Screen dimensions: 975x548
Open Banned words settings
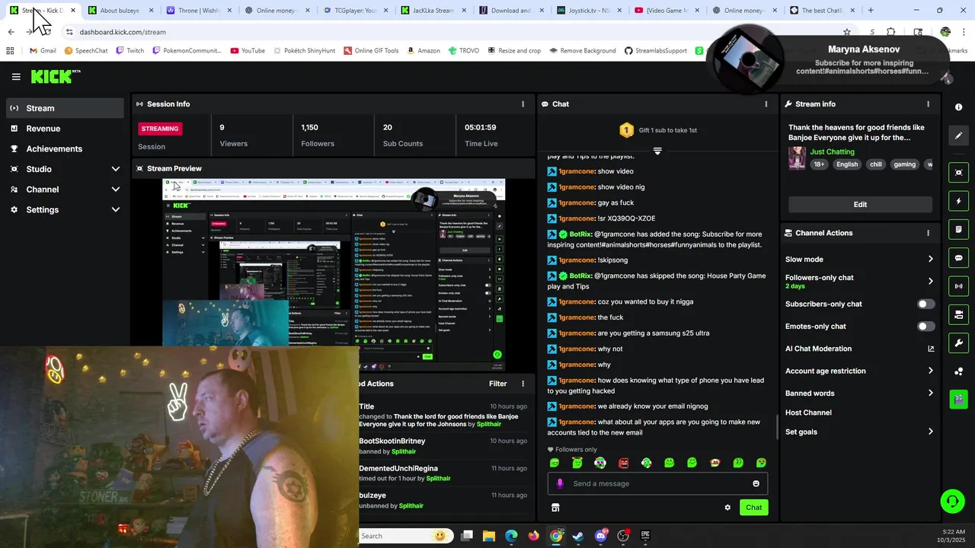[x=859, y=393]
